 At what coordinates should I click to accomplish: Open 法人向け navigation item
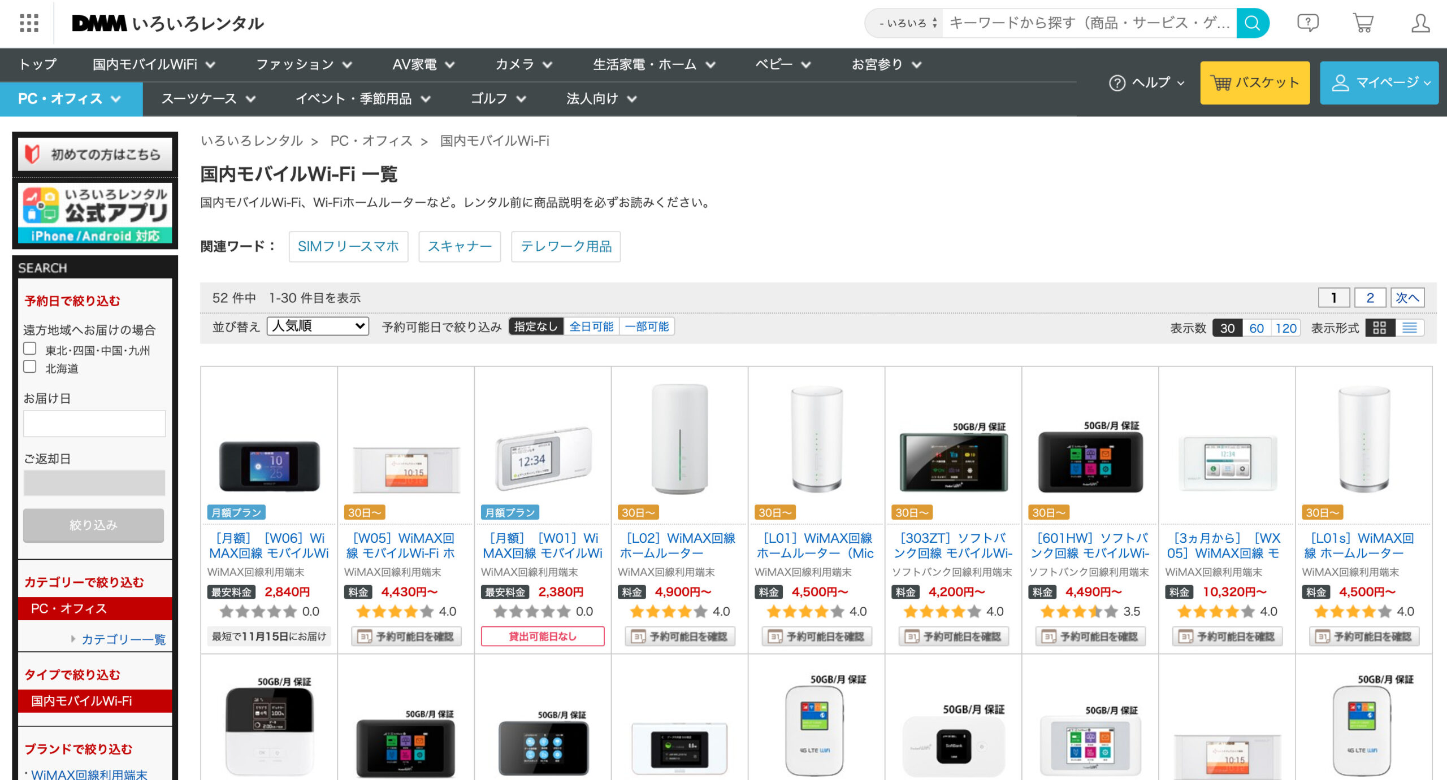601,99
